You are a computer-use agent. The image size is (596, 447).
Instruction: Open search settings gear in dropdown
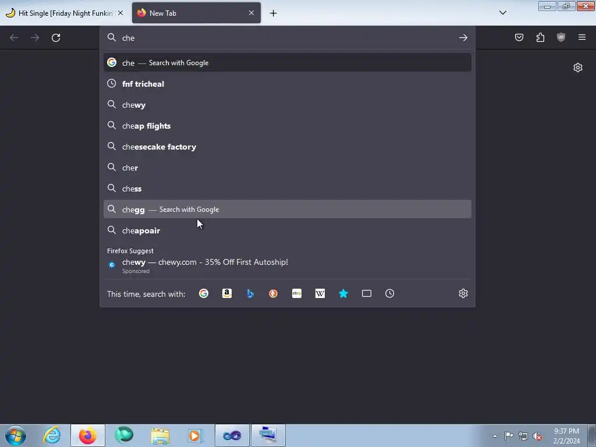click(x=463, y=293)
